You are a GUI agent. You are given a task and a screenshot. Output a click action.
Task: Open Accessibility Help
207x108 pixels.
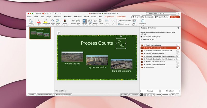coord(143,22)
